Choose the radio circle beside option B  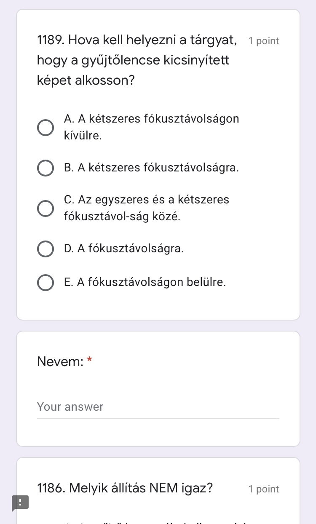tap(46, 168)
